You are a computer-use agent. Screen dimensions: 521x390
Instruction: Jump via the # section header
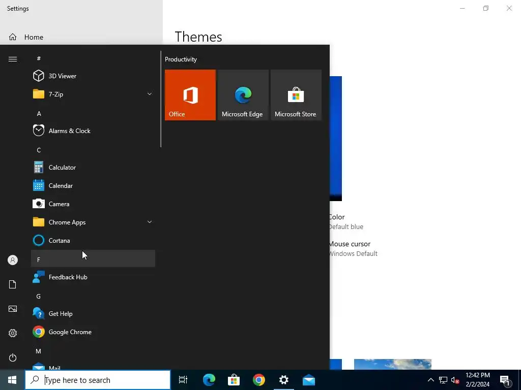[93, 58]
